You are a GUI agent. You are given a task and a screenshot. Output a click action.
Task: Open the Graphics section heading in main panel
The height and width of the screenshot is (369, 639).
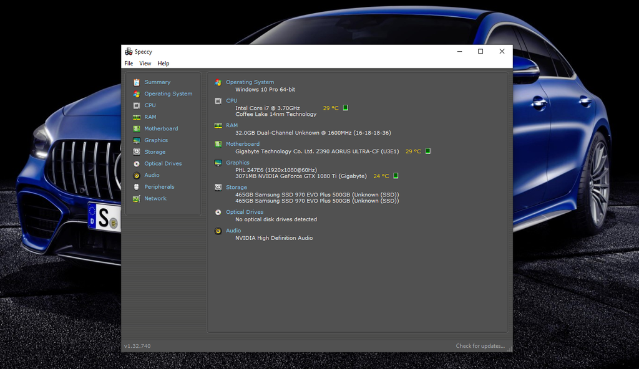pyautogui.click(x=237, y=163)
